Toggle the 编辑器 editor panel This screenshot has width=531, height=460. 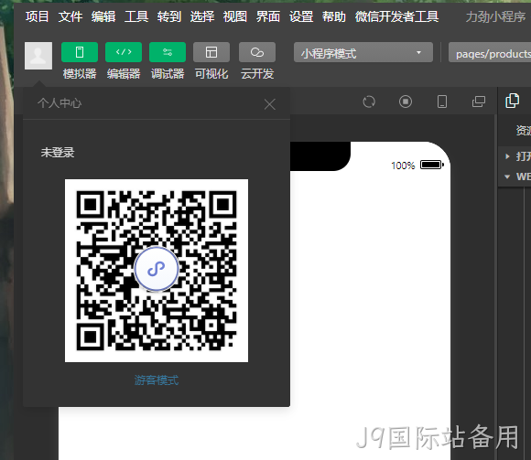(x=124, y=52)
